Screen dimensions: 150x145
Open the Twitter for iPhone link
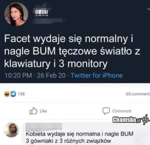coord(96,75)
